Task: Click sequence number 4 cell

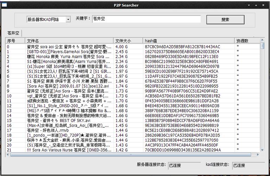Action: (8, 67)
